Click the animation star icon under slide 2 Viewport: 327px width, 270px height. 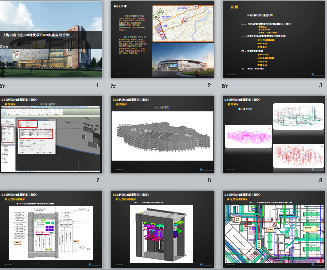tap(113, 86)
